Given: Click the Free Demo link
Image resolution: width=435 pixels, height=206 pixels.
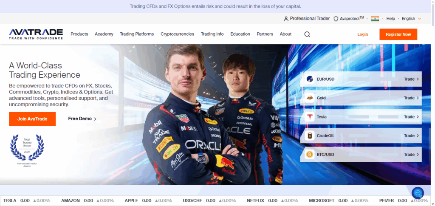Looking at the screenshot, I should click(x=82, y=119).
